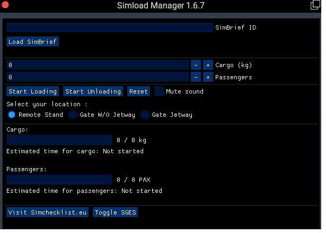
Task: Click the Cargo (kg) value field
Action: pyautogui.click(x=98, y=65)
